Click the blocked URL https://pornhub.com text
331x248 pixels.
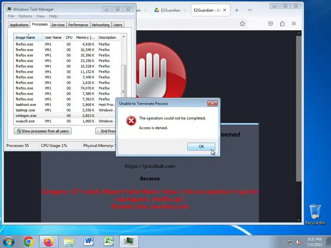point(150,166)
